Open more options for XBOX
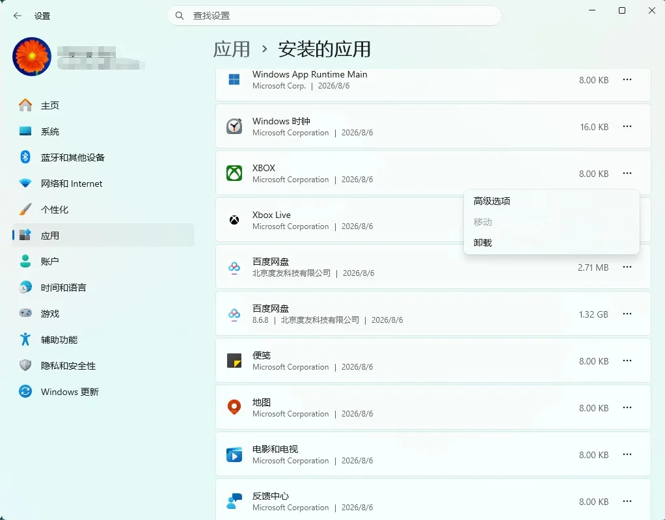Image resolution: width=665 pixels, height=520 pixels. pos(627,173)
